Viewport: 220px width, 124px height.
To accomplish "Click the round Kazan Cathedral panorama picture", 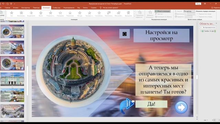I will click(73, 71).
